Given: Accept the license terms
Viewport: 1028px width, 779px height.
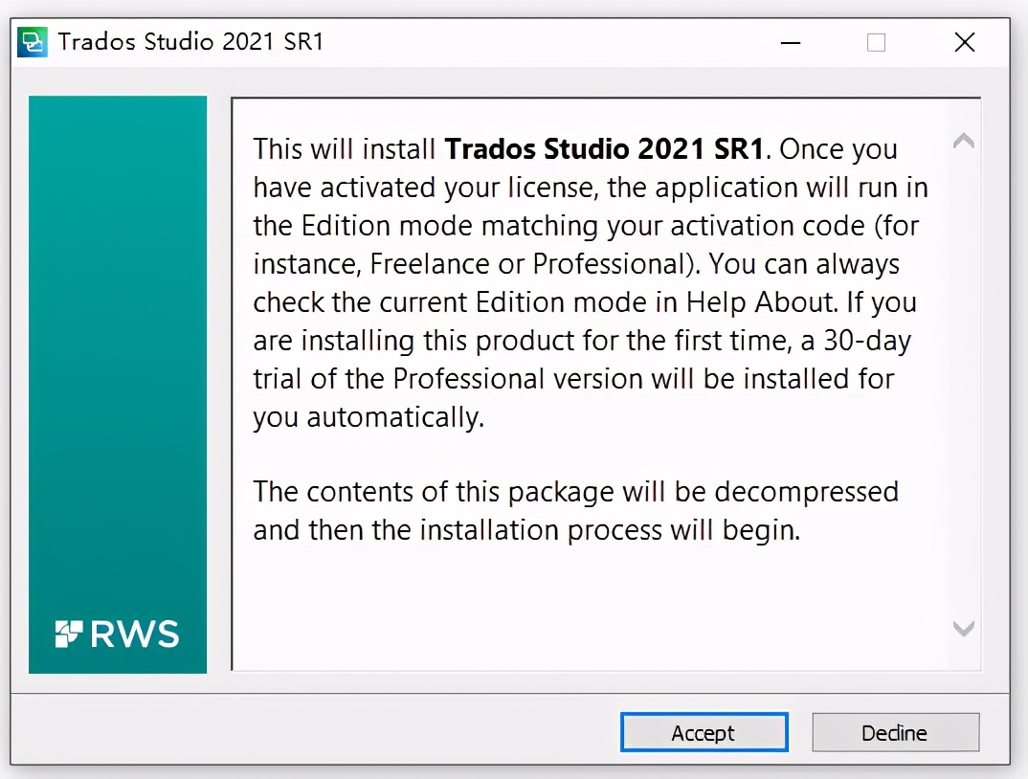Looking at the screenshot, I should click(704, 732).
